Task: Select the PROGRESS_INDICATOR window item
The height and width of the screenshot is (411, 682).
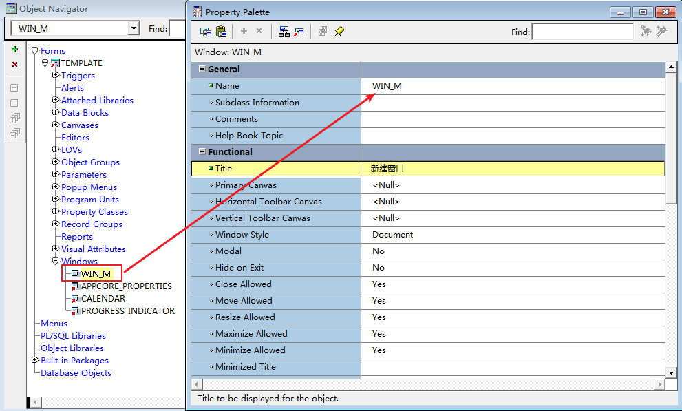Action: (x=127, y=311)
